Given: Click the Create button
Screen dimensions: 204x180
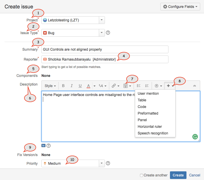Looking at the screenshot, I should coord(178,175).
